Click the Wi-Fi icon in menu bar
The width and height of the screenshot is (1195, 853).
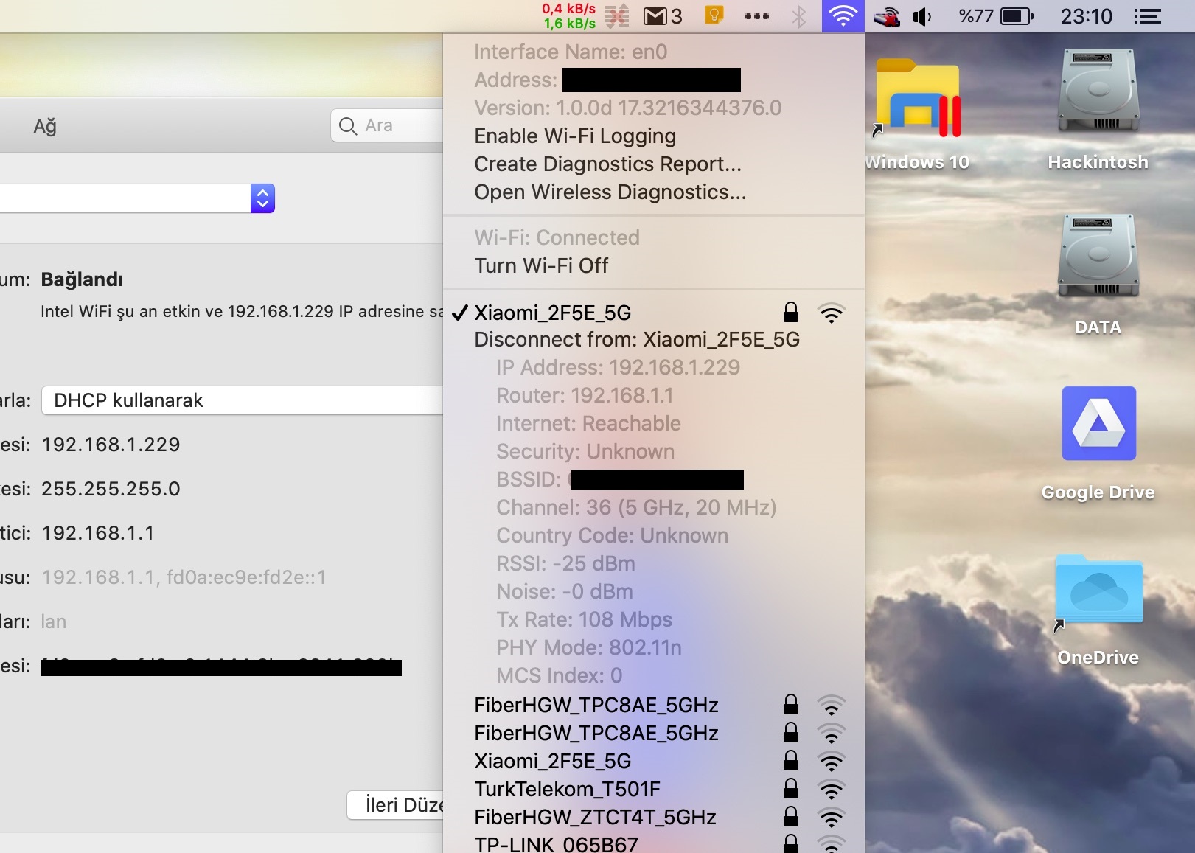843,16
